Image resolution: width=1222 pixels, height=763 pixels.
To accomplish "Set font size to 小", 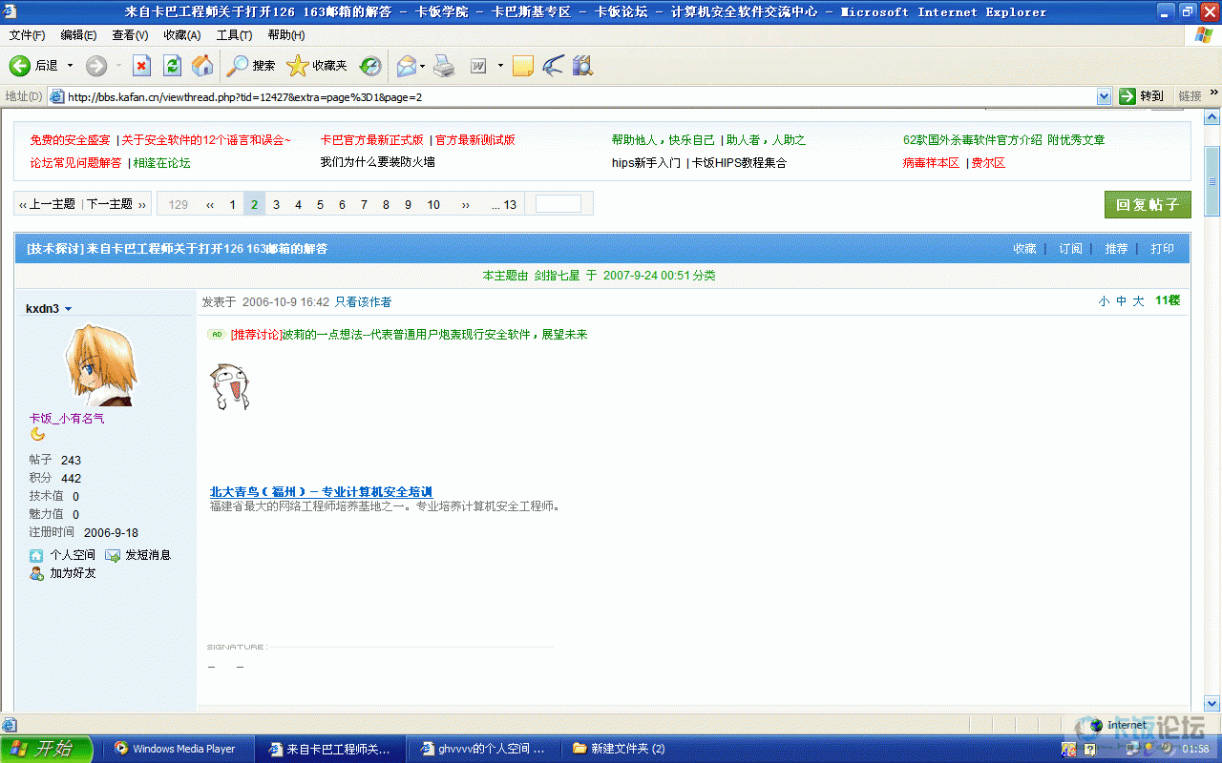I will coord(1104,300).
